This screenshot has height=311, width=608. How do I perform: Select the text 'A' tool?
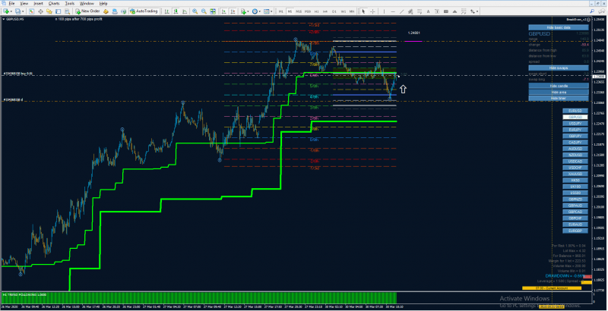(x=429, y=11)
